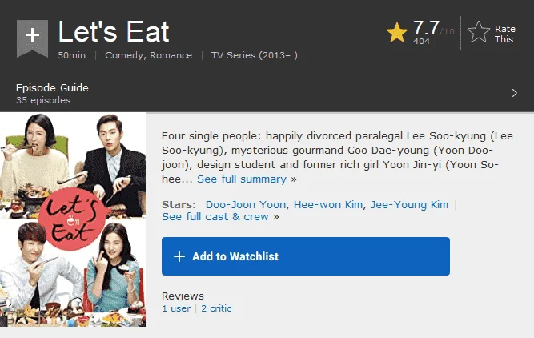Click the empty Rate This star
Image resolution: width=534 pixels, height=338 pixels.
point(479,32)
